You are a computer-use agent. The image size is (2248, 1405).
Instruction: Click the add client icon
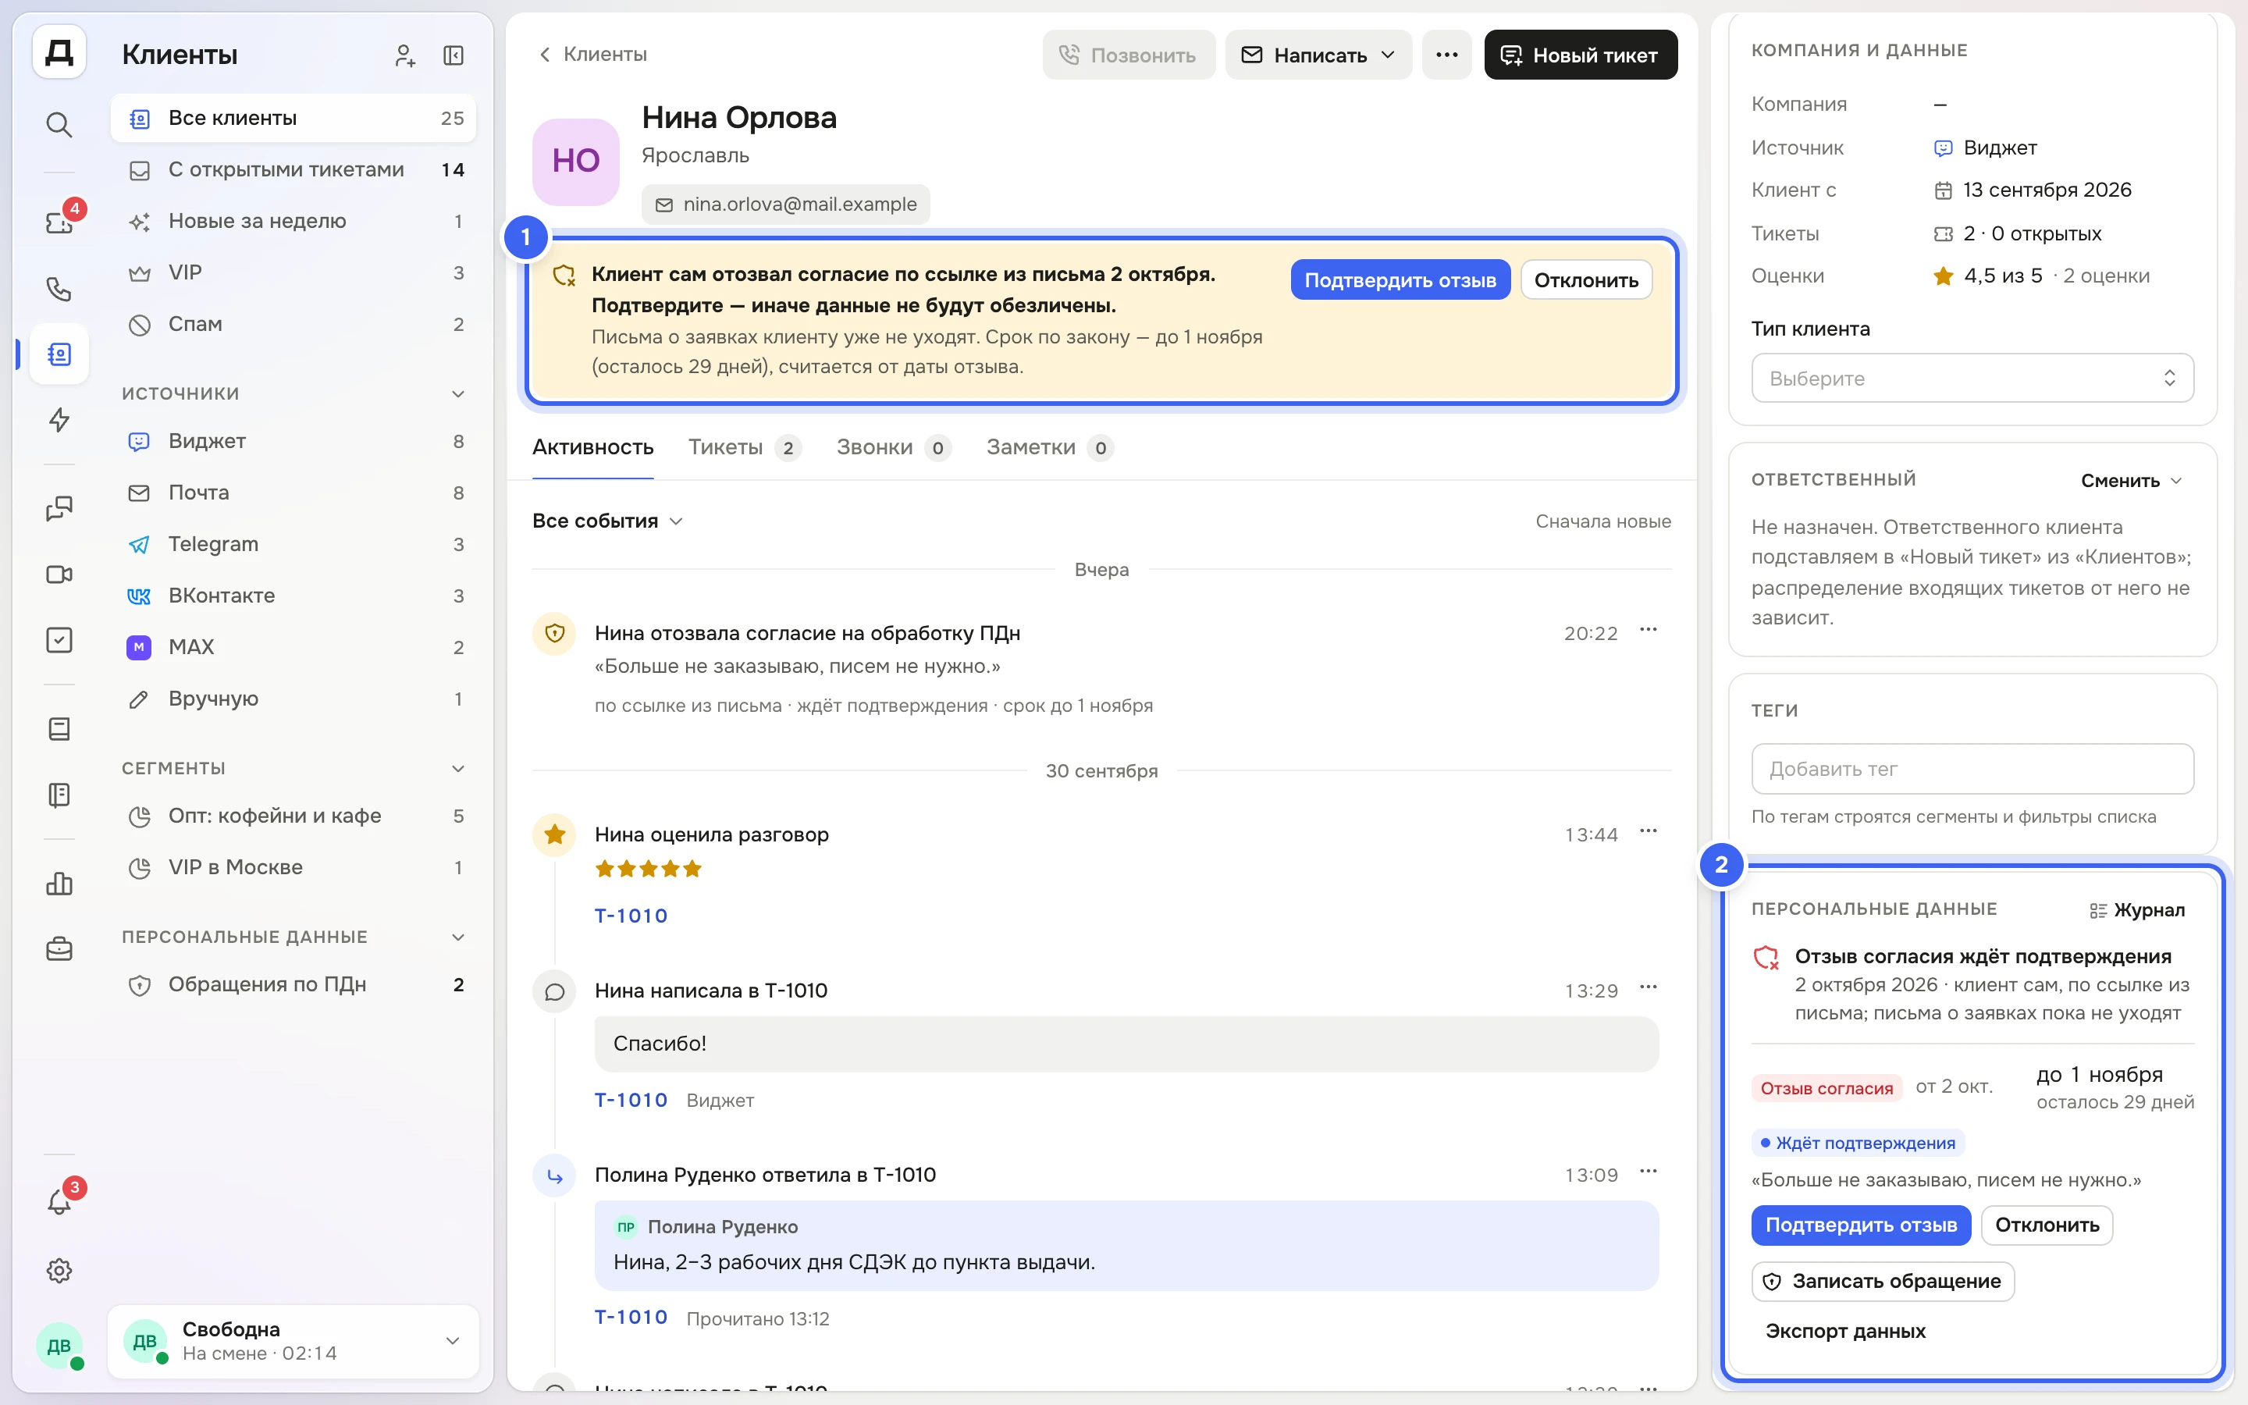click(404, 55)
